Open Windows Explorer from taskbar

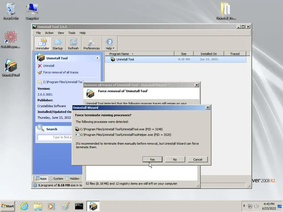38,206
